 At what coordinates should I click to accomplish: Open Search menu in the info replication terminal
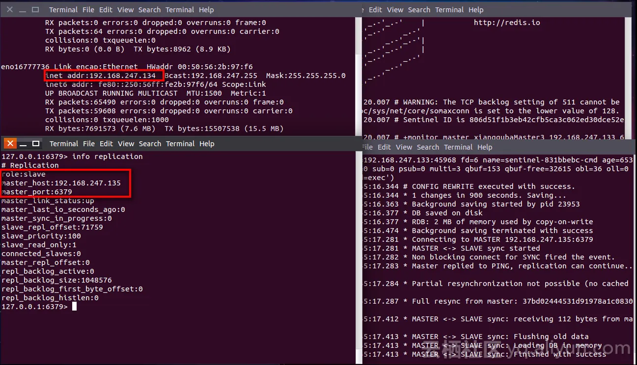150,144
